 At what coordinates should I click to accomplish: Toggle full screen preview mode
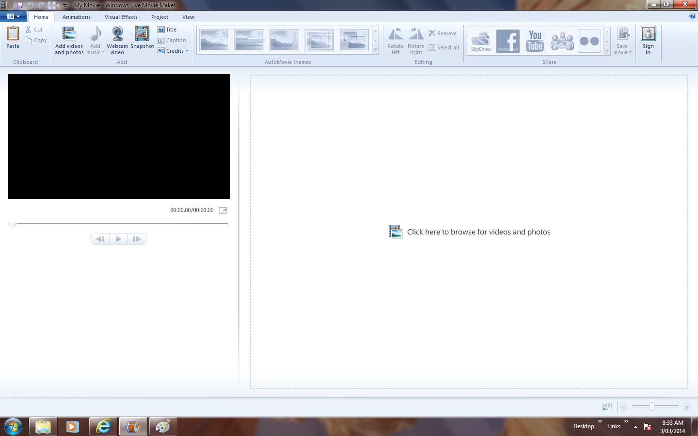coord(223,210)
